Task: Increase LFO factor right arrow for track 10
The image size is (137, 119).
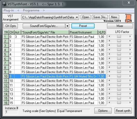Action: tap(130, 76)
